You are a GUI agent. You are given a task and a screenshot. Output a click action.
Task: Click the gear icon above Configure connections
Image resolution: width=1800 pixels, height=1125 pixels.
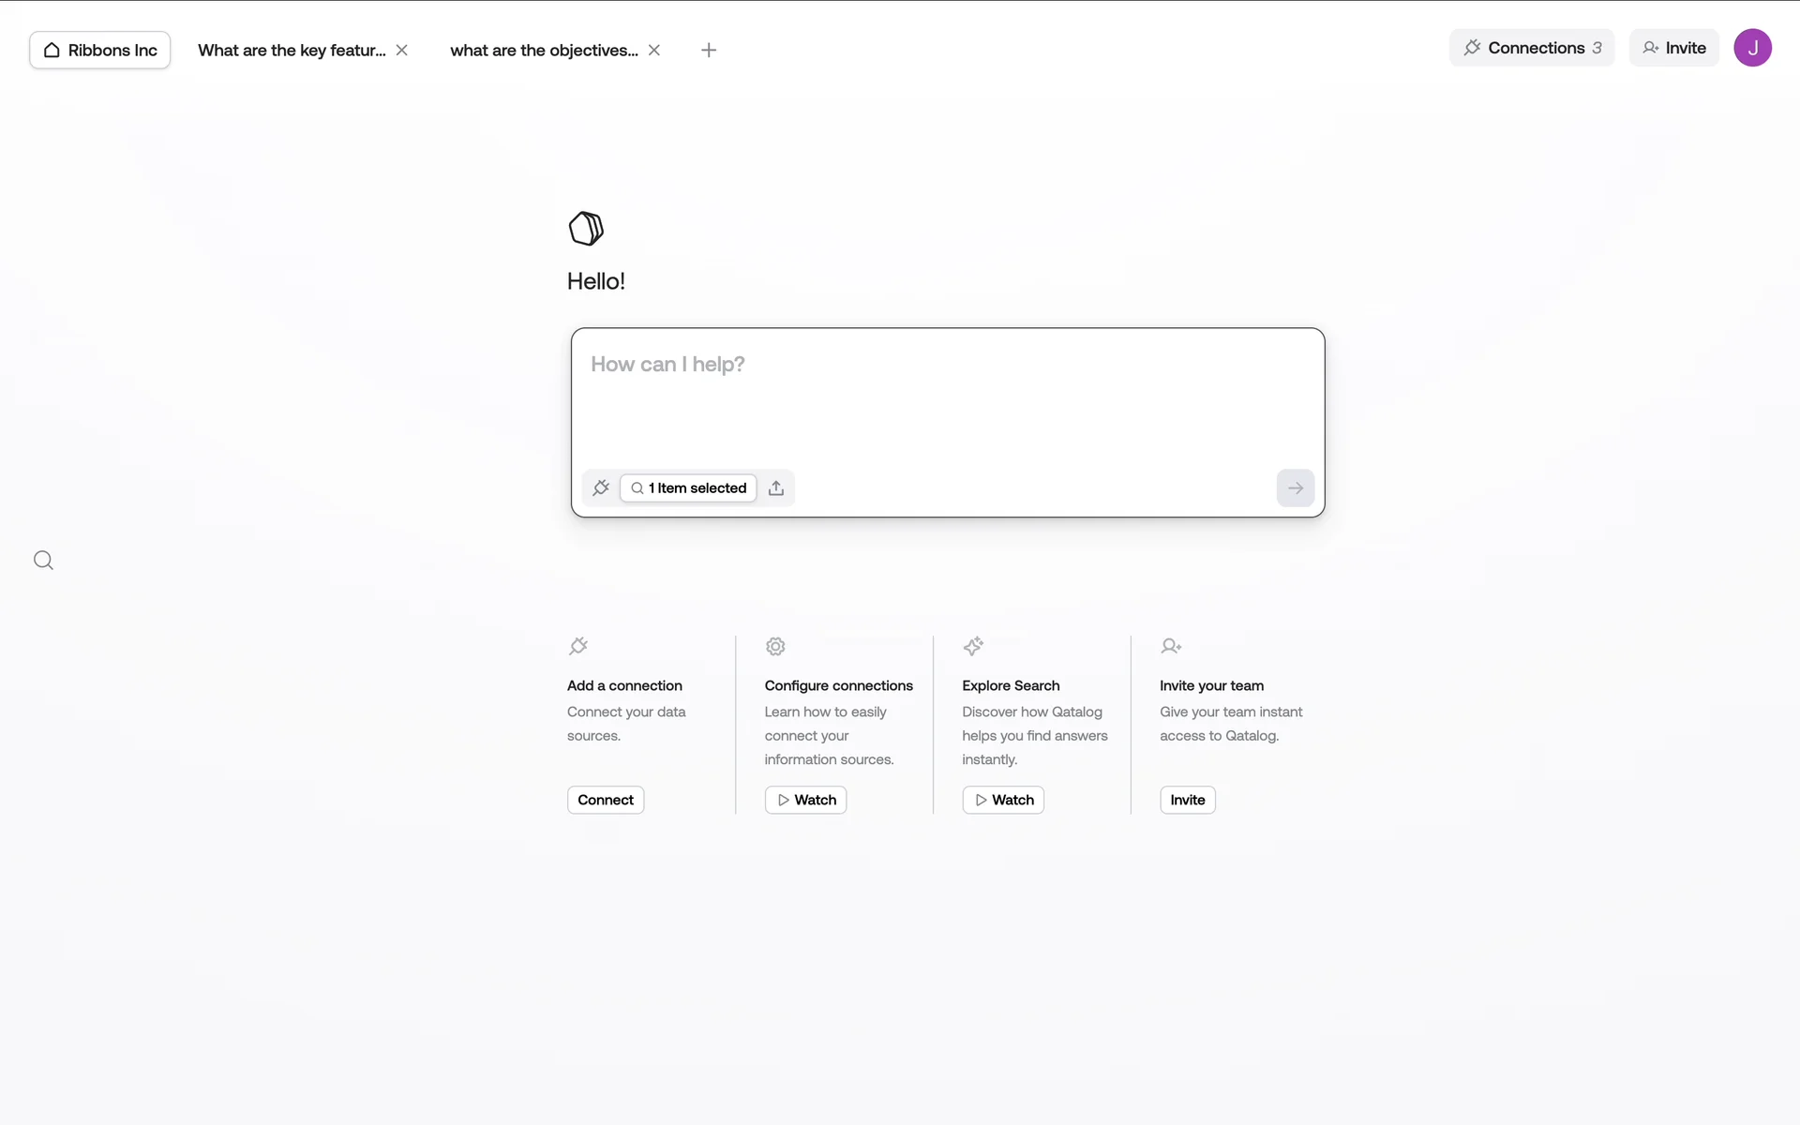[775, 646]
